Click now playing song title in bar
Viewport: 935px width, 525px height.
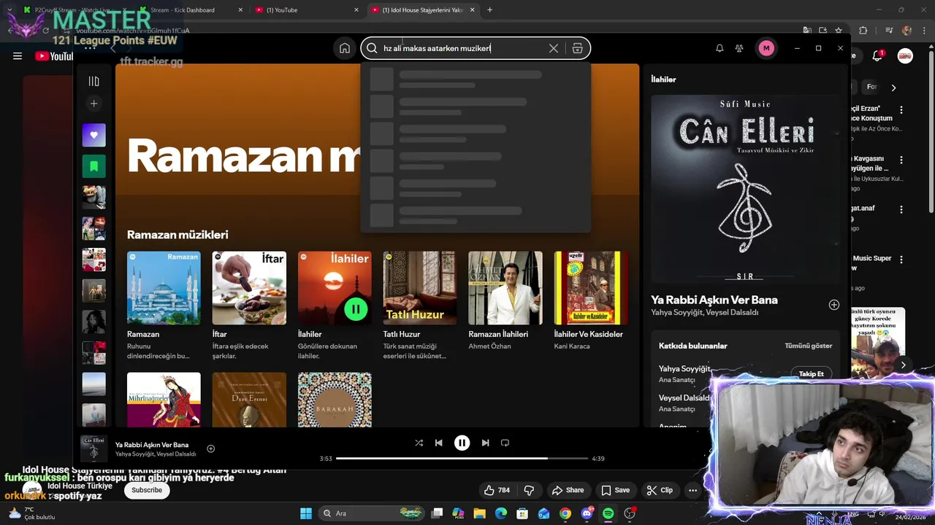pyautogui.click(x=152, y=445)
